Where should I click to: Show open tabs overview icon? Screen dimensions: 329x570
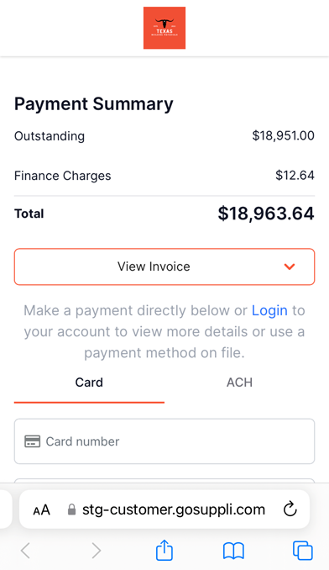[302, 551]
